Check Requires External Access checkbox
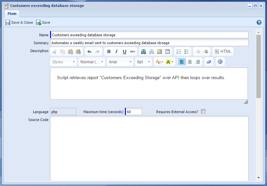Viewport: 267px width, 186px height. pos(203,111)
